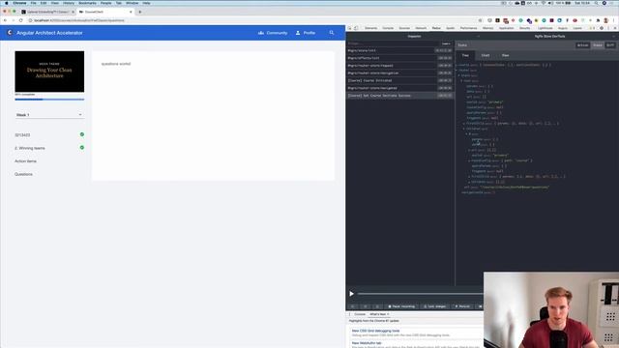Open the Chrome History menu
This screenshot has width=619, height=348.
pyautogui.click(x=69, y=3)
